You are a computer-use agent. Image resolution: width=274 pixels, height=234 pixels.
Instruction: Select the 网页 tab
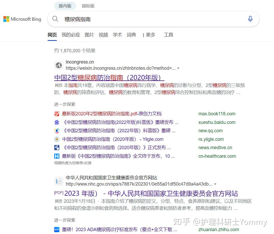(52, 35)
